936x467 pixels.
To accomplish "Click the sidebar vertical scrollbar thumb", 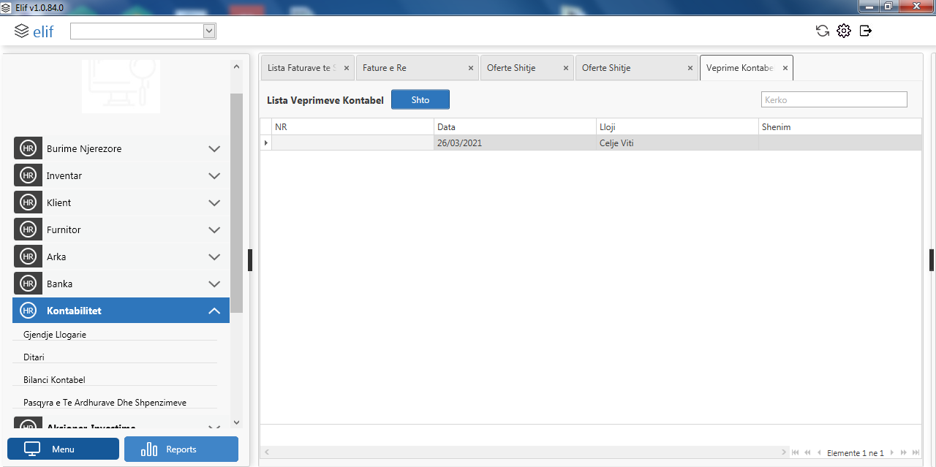I will (x=236, y=203).
